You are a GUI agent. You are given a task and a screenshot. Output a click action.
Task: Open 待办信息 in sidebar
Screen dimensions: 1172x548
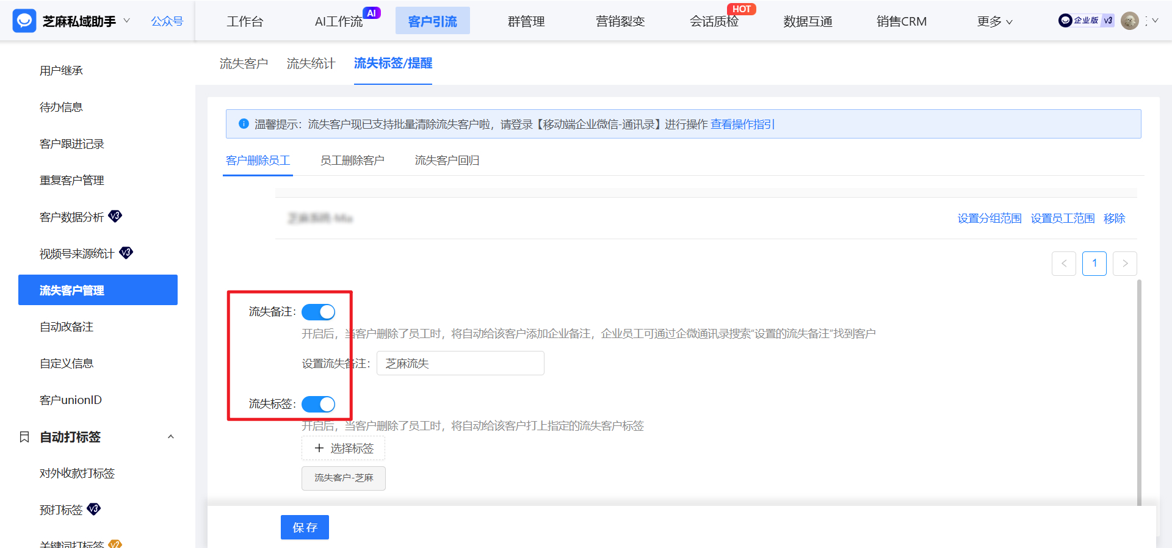[x=61, y=107]
